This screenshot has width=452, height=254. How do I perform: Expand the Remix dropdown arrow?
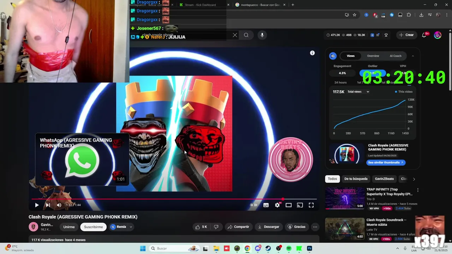pos(131,227)
